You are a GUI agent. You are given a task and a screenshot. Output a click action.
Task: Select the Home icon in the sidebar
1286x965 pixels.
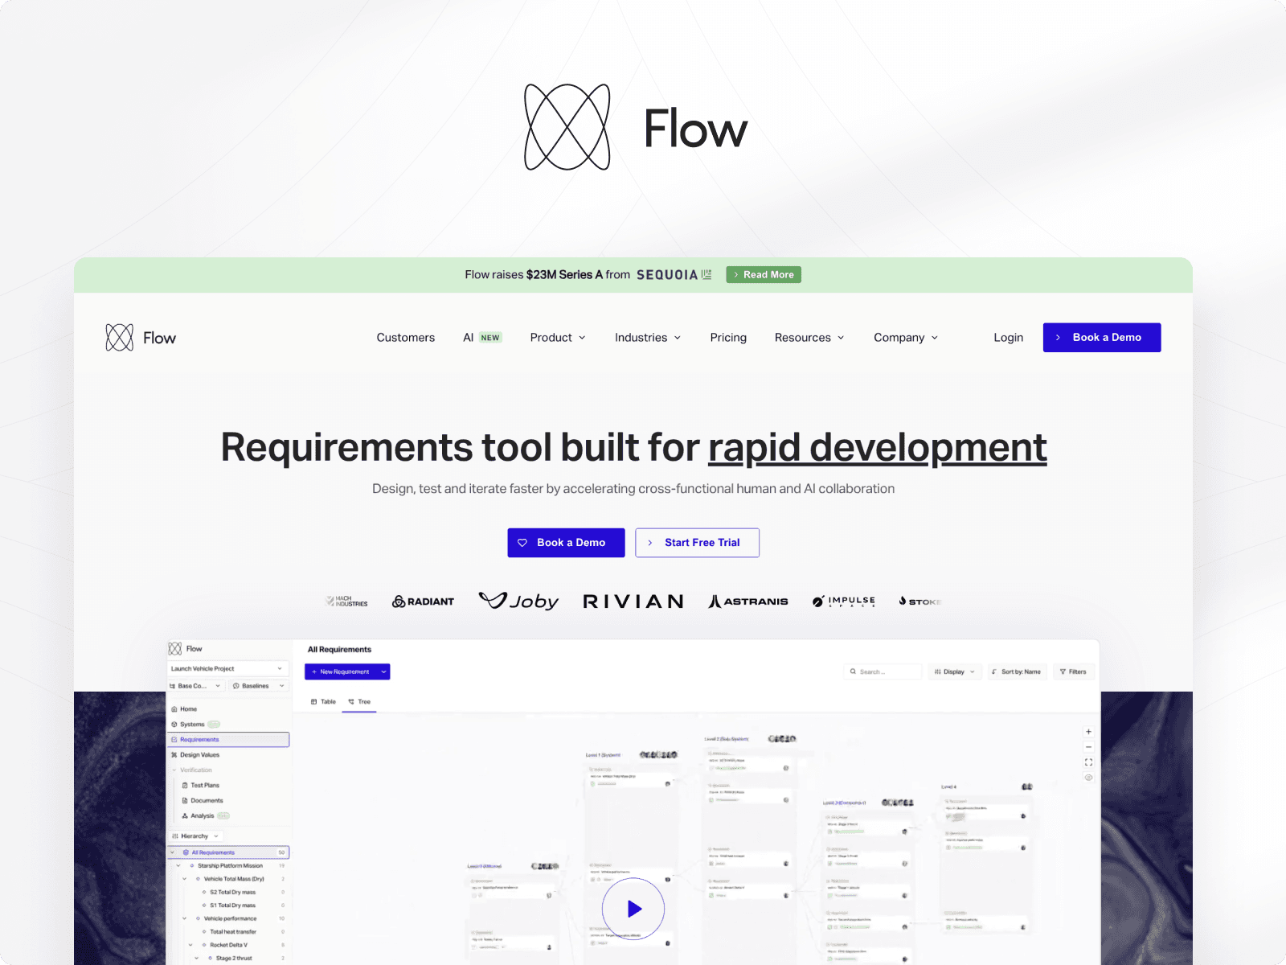(174, 709)
